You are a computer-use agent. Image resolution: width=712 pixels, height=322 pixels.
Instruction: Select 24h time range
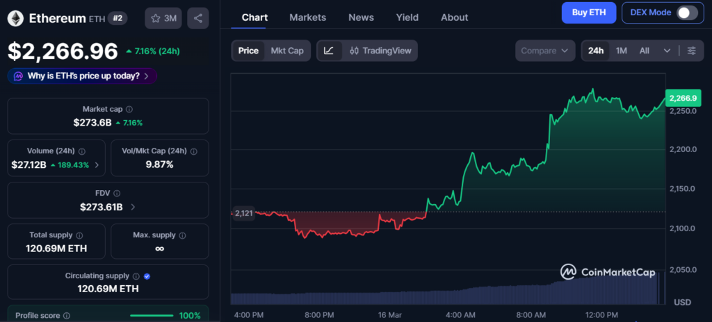tap(595, 51)
